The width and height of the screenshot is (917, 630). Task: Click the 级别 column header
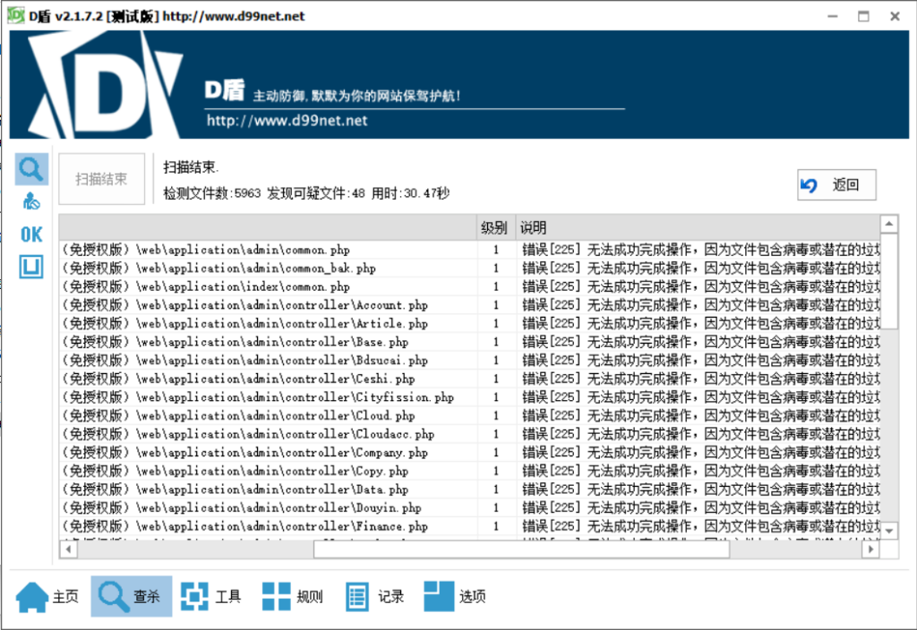493,228
